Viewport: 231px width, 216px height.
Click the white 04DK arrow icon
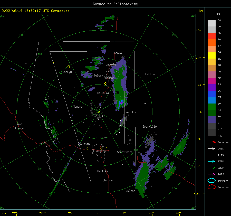(211, 148)
